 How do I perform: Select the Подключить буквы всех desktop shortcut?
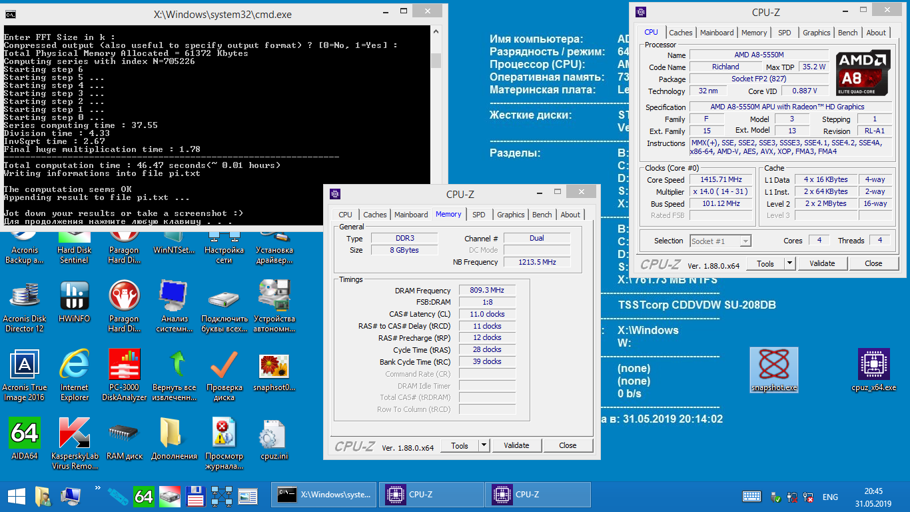(225, 305)
